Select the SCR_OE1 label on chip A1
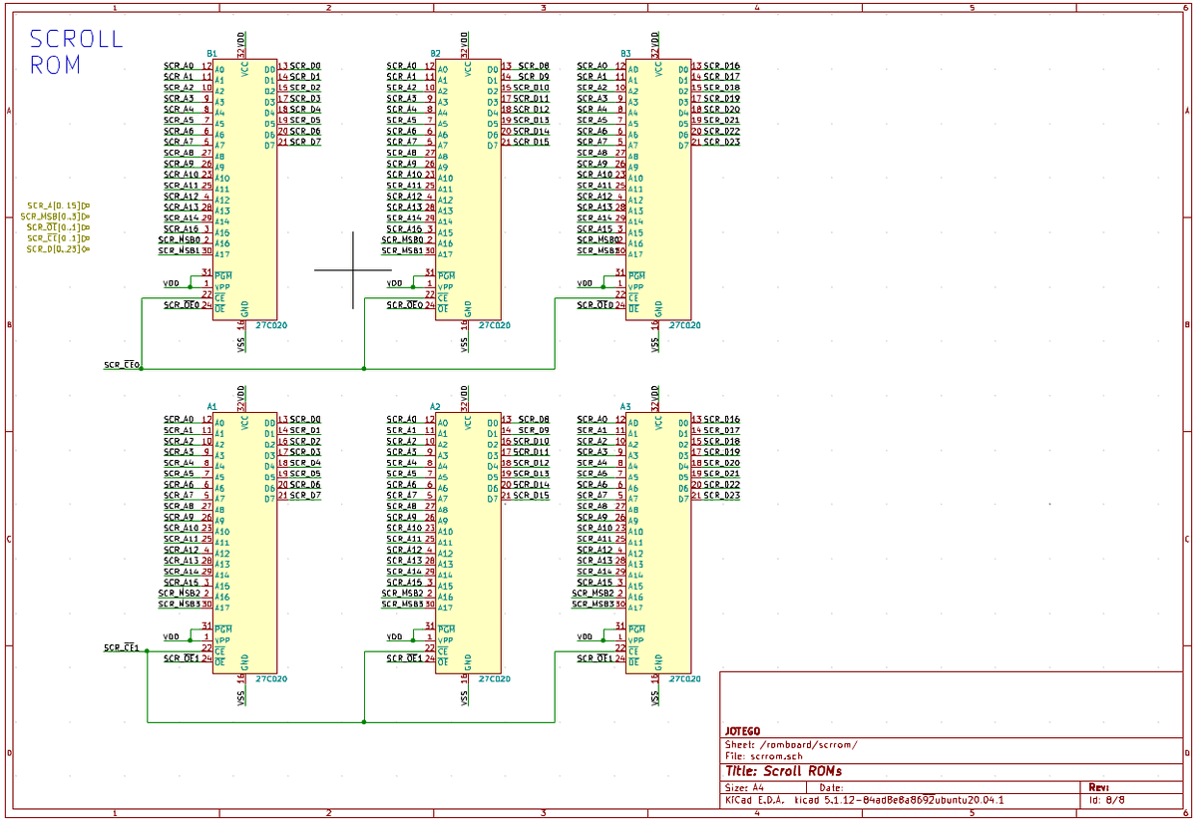This screenshot has height=821, width=1197. pos(182,658)
